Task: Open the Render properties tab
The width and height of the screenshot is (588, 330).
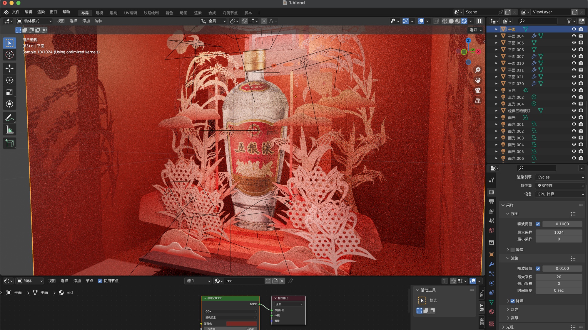Action: [491, 192]
